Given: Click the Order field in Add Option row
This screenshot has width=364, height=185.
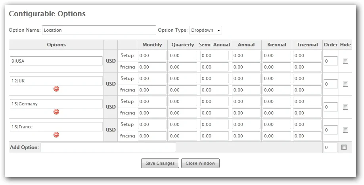Looking at the screenshot, I should coord(330,147).
